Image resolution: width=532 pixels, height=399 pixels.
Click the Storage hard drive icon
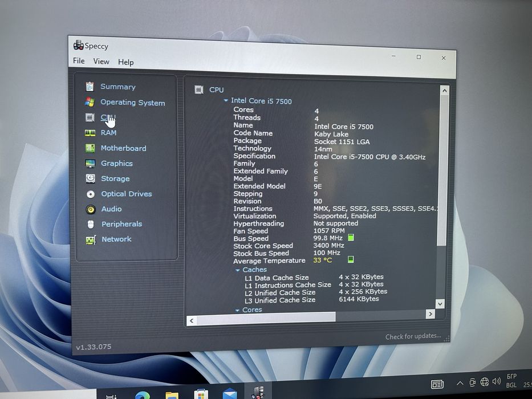tap(90, 178)
